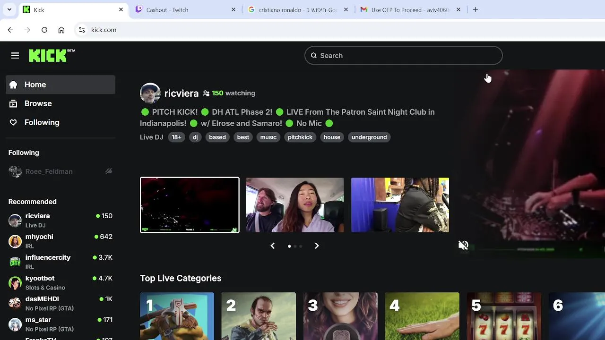The height and width of the screenshot is (340, 605).
Task: Select the Kick browser tab
Action: [x=73, y=9]
